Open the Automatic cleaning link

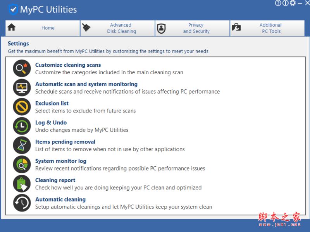(x=60, y=200)
